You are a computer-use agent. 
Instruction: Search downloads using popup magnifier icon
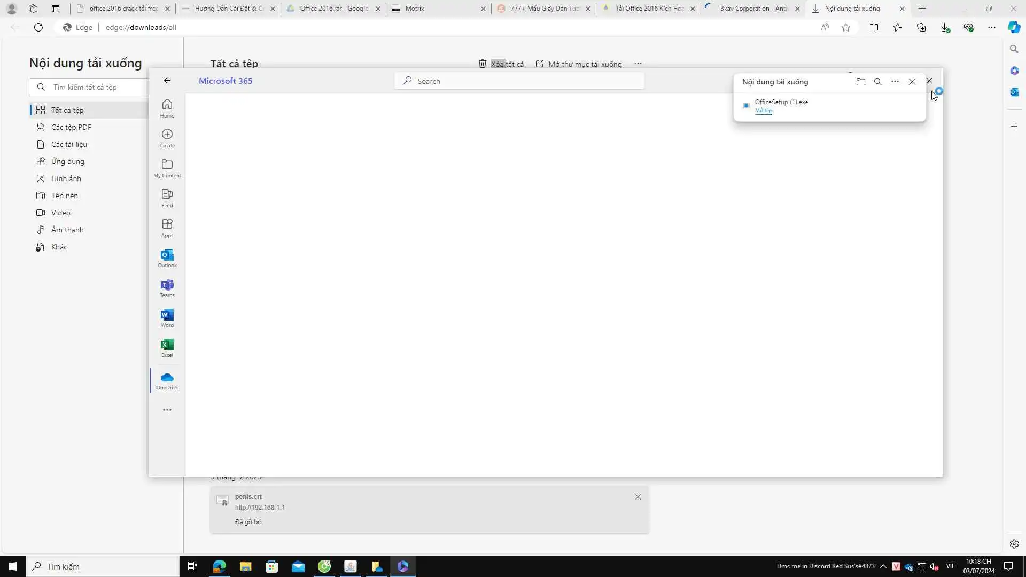(x=877, y=82)
